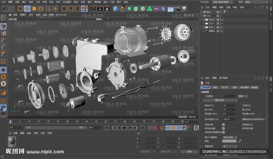Uncheck the 使用动画 checkbox
Image resolution: width=273 pixels, height=159 pixels.
(223, 125)
